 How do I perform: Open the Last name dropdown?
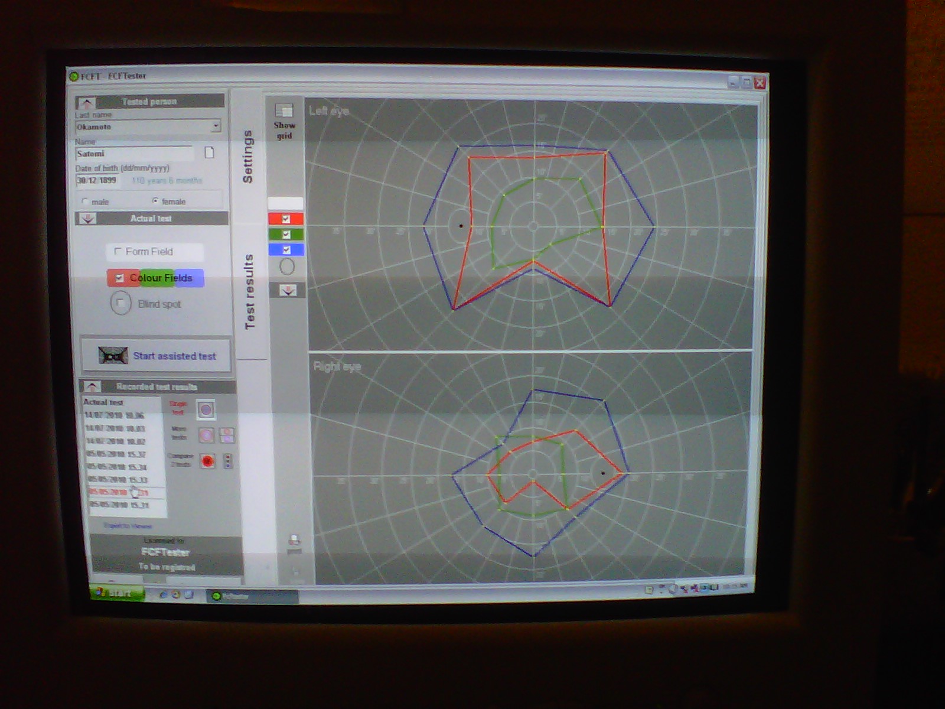(216, 126)
